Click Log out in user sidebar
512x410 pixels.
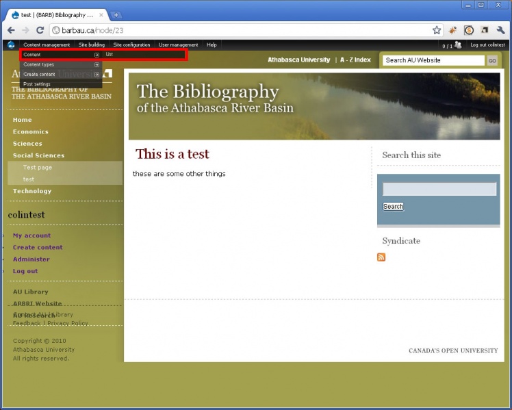pyautogui.click(x=25, y=271)
